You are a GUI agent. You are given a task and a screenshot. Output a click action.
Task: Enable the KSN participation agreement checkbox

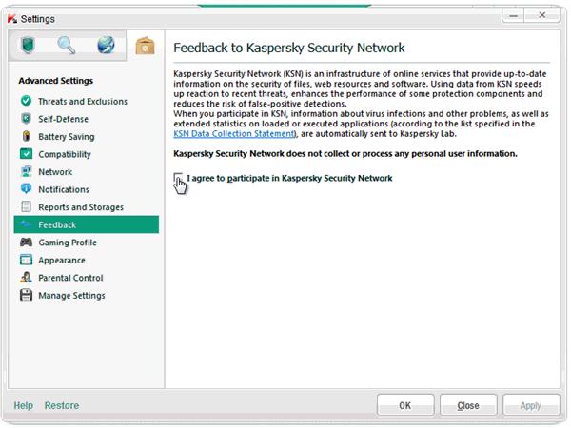point(179,178)
